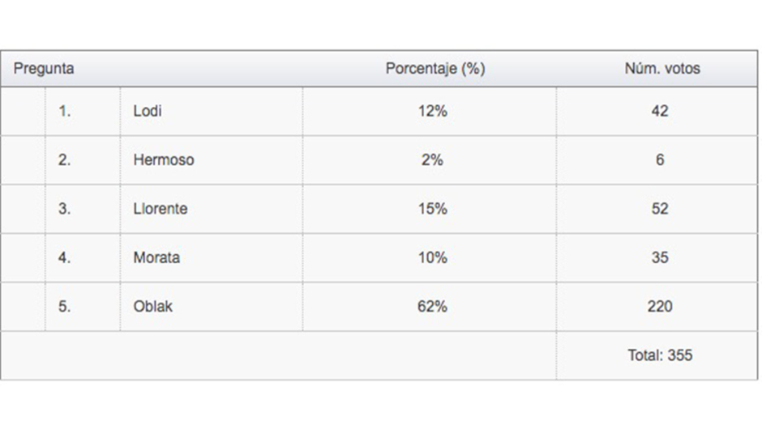Select the Llorente answer cell
This screenshot has height=437, width=762.
(161, 209)
